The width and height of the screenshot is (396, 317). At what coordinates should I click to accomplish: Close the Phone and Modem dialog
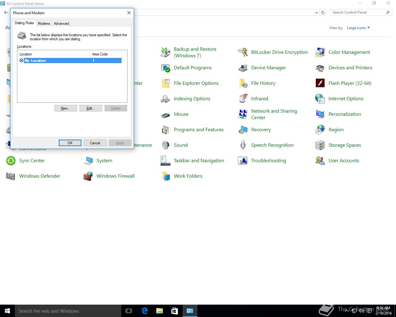(129, 13)
